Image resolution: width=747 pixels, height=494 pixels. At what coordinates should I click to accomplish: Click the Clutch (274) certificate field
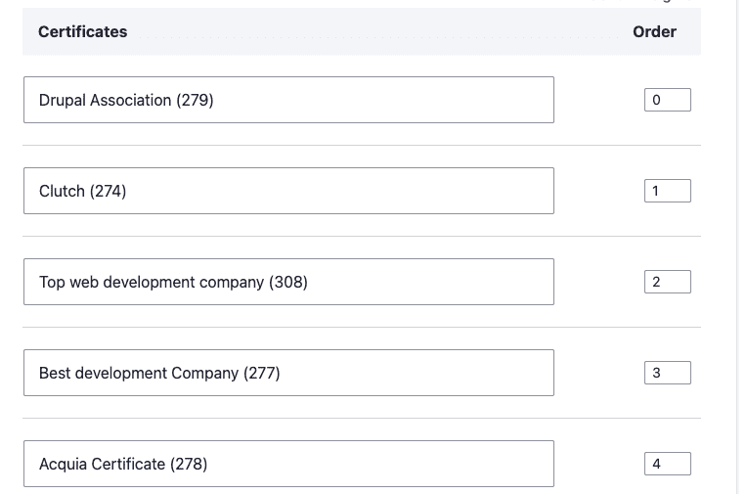[288, 191]
